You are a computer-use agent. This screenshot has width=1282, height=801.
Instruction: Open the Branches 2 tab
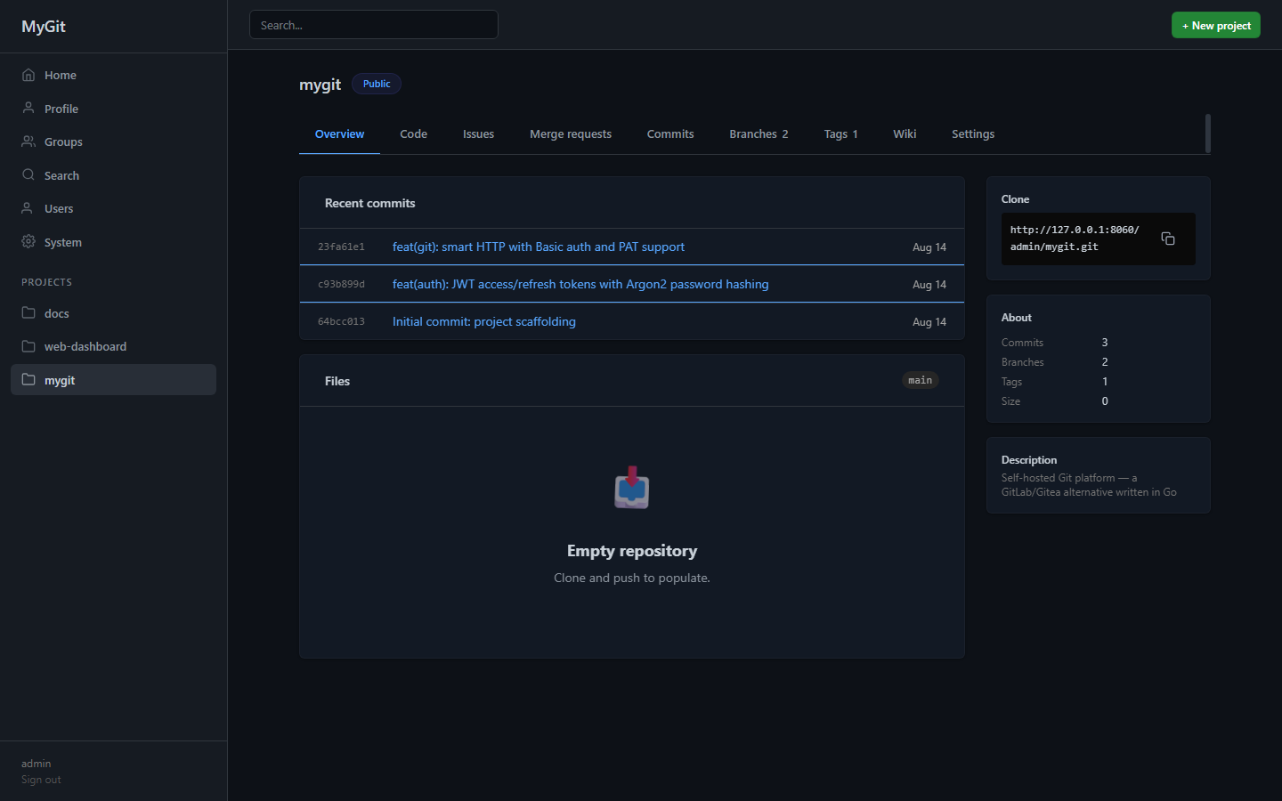coord(759,134)
